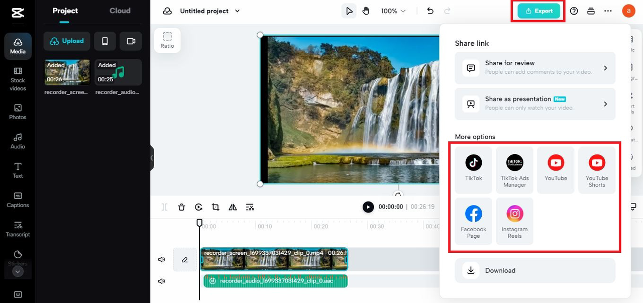This screenshot has width=643, height=303.
Task: Open the Media panel in sidebar
Action: 18,47
